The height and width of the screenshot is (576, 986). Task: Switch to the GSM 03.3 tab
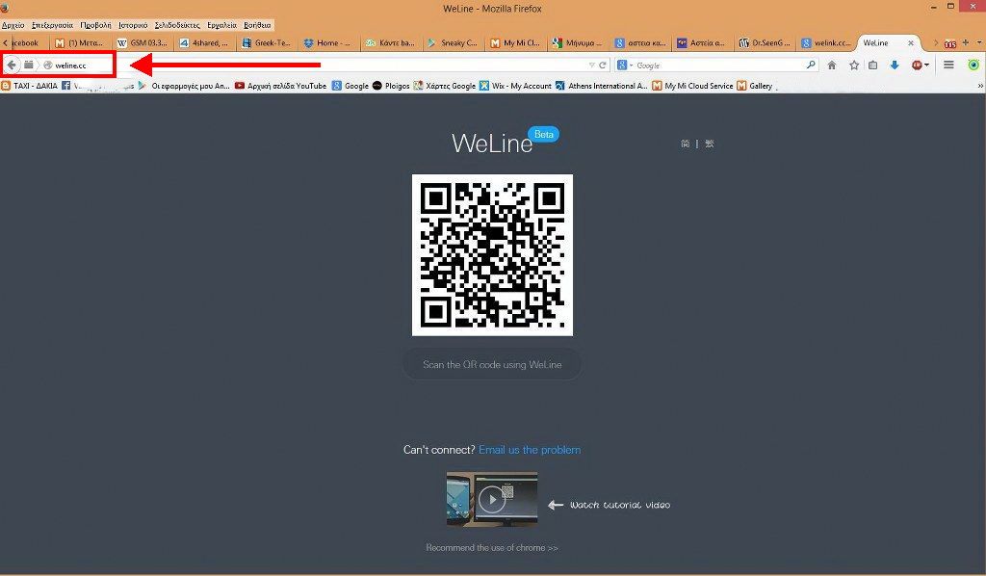click(143, 42)
